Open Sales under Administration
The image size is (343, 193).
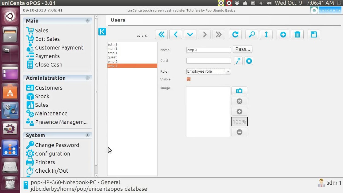(x=37, y=105)
